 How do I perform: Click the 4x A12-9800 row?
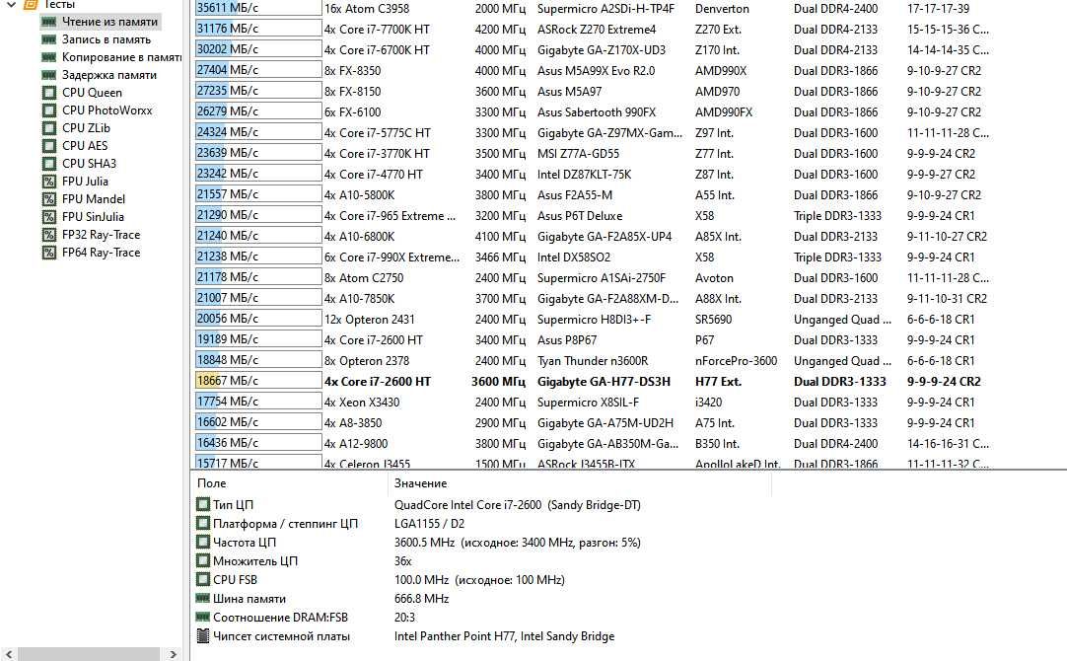point(592,444)
